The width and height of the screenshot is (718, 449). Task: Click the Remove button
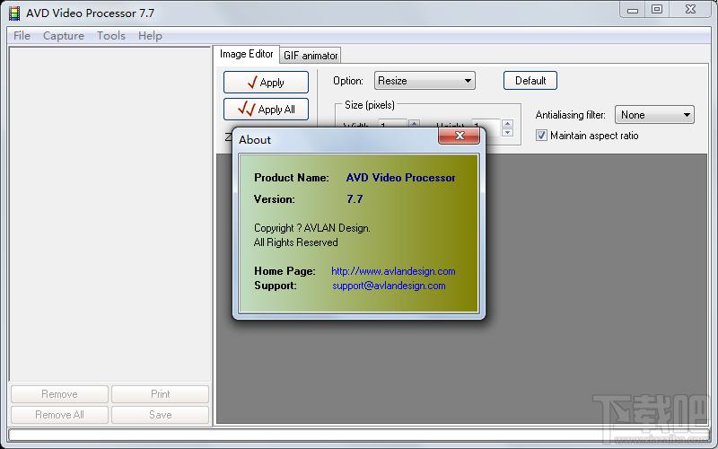59,394
